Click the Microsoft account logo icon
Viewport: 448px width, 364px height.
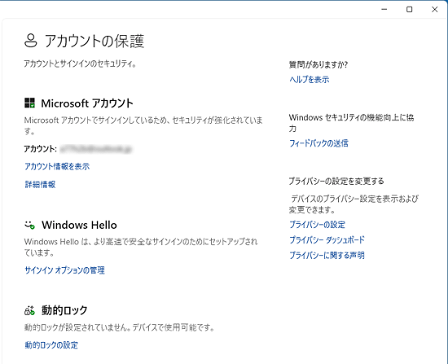click(x=29, y=103)
